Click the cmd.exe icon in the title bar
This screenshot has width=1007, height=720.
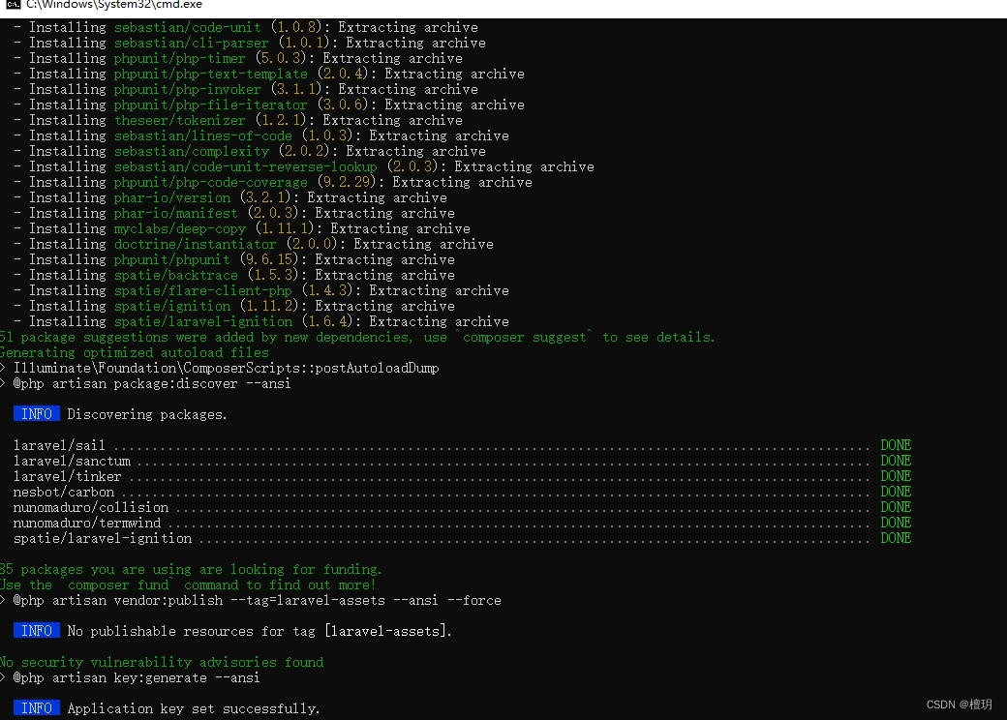(x=11, y=6)
